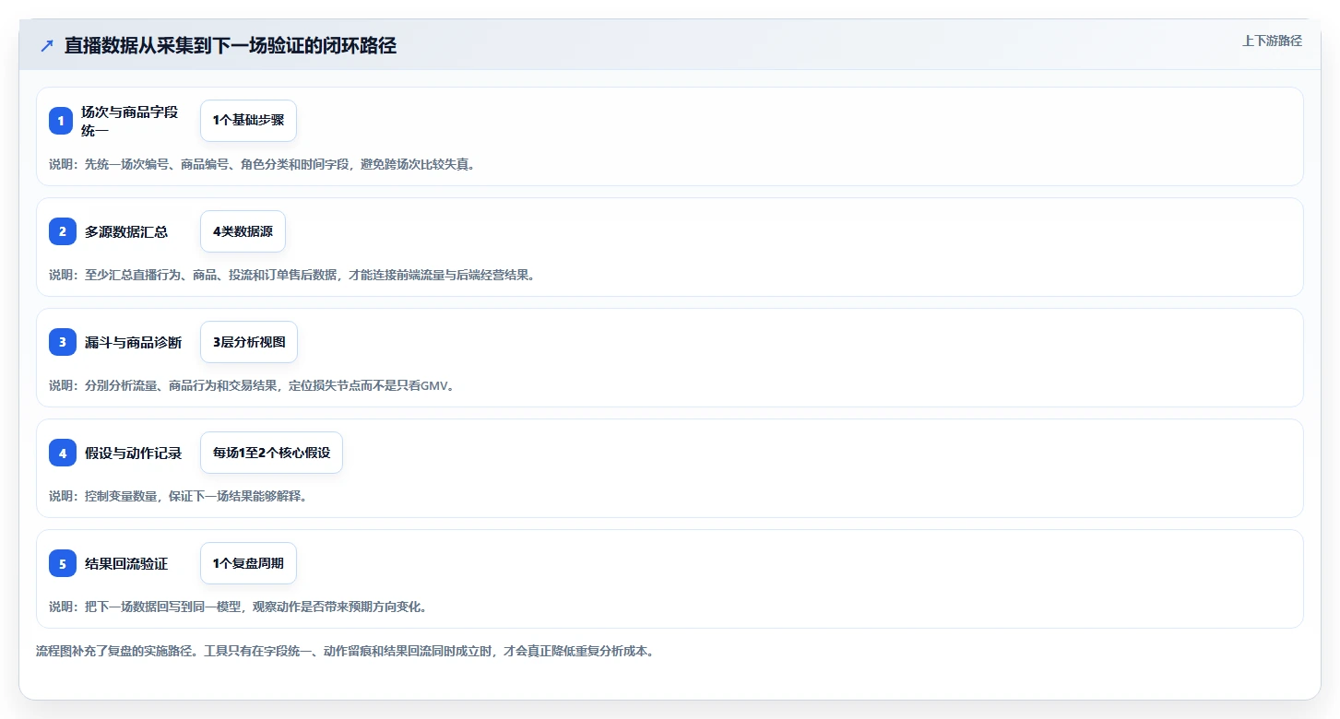1340x719 pixels.
Task: Click the 1个基础步骤 pill
Action: 248,121
